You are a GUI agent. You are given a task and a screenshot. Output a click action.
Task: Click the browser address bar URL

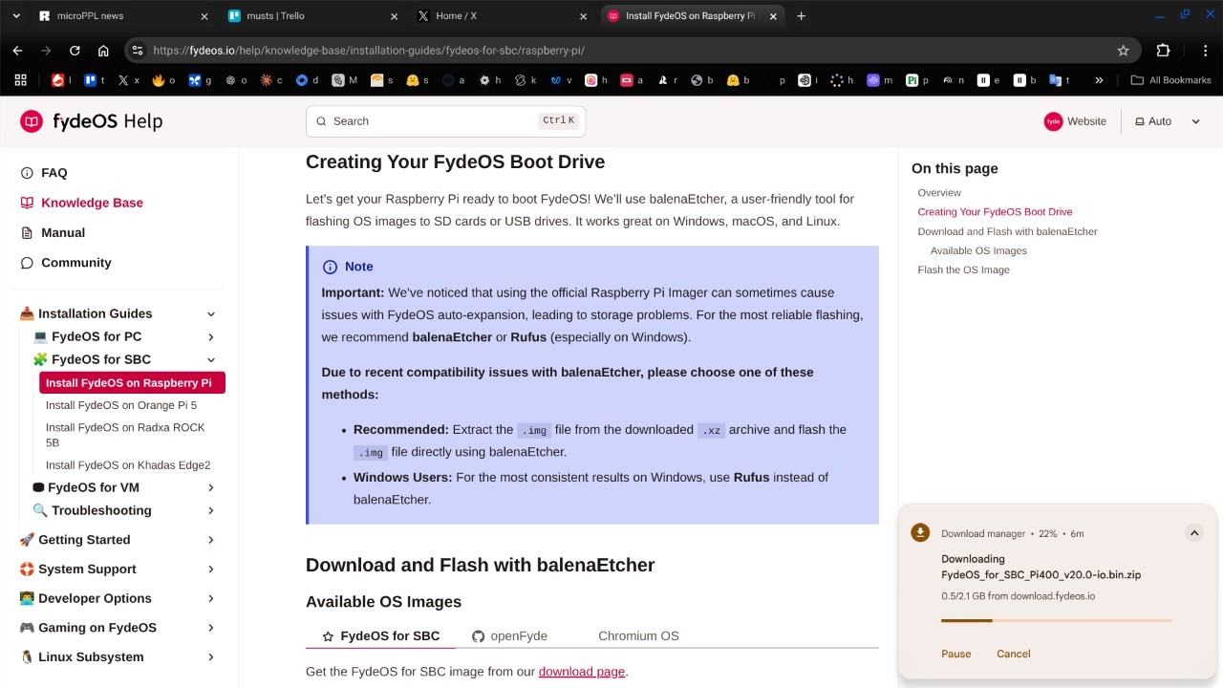369,51
